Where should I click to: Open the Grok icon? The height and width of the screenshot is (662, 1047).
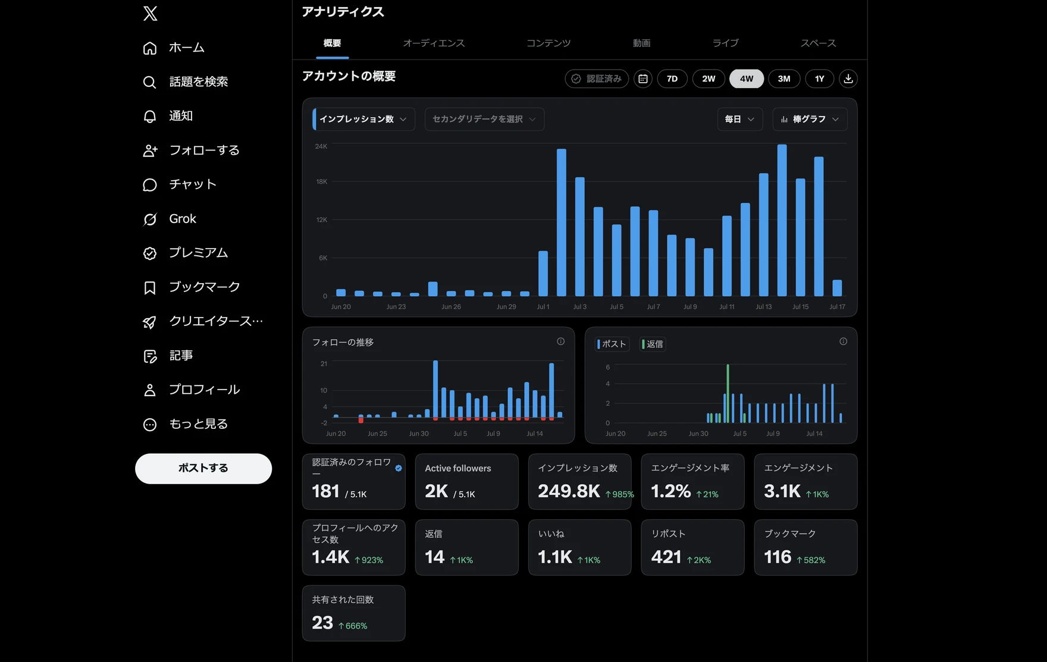[150, 219]
